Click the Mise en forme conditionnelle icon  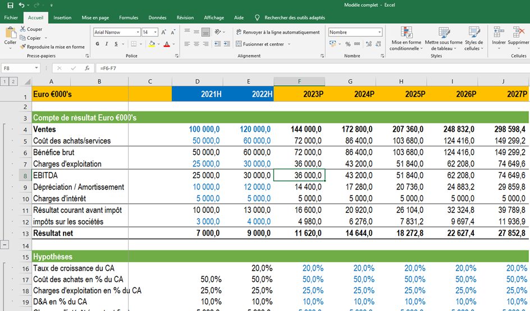tap(406, 33)
